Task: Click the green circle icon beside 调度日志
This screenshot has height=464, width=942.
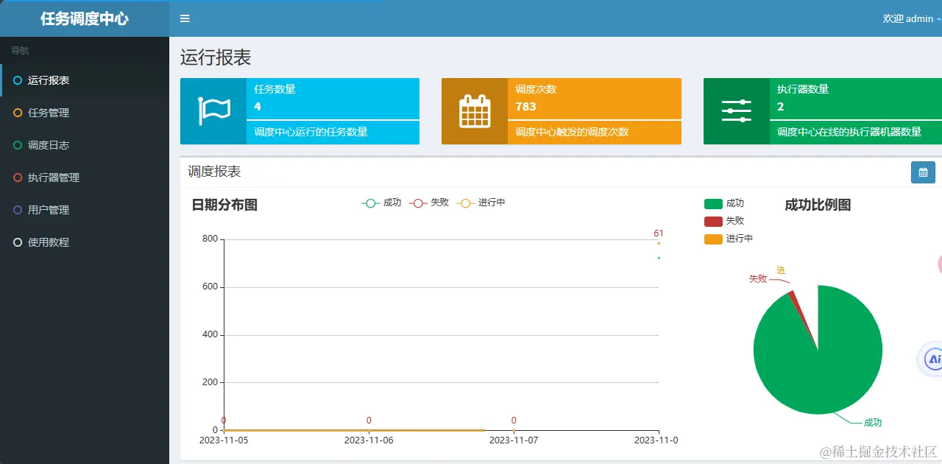Action: (18, 145)
